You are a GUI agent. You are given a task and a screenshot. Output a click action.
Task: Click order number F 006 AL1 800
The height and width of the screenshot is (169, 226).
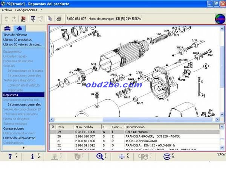pyautogui.click(x=85, y=141)
